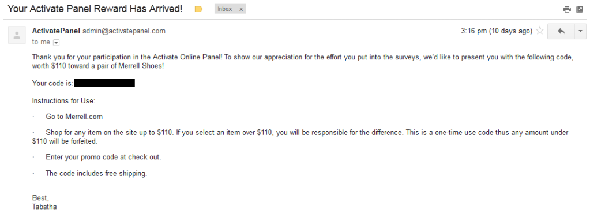This screenshot has height=213, width=590.
Task: Click the 3:16 pm timestamp
Action: 497,31
